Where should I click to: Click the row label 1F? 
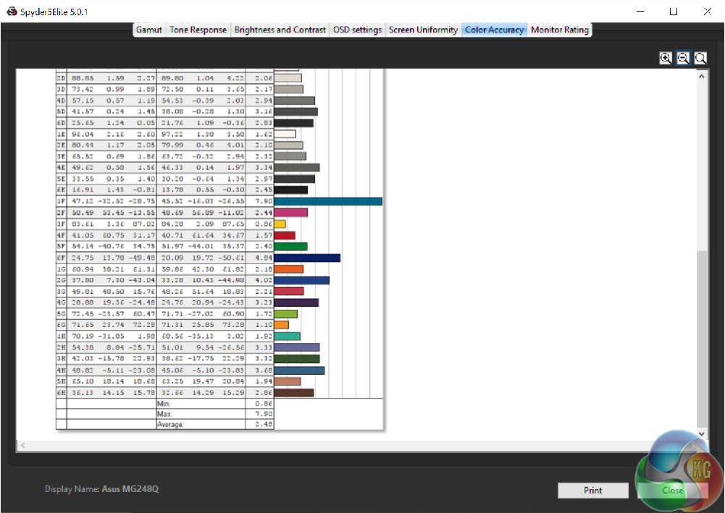(61, 201)
